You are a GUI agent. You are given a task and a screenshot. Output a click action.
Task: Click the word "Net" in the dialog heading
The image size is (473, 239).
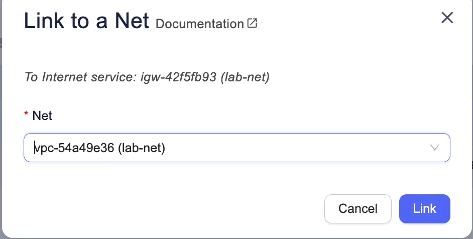131,21
